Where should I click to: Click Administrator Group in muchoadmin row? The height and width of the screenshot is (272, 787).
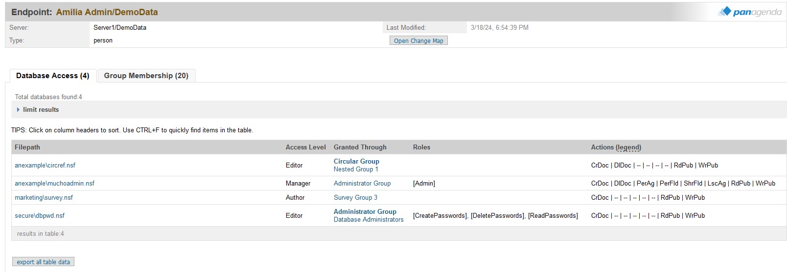click(x=362, y=183)
